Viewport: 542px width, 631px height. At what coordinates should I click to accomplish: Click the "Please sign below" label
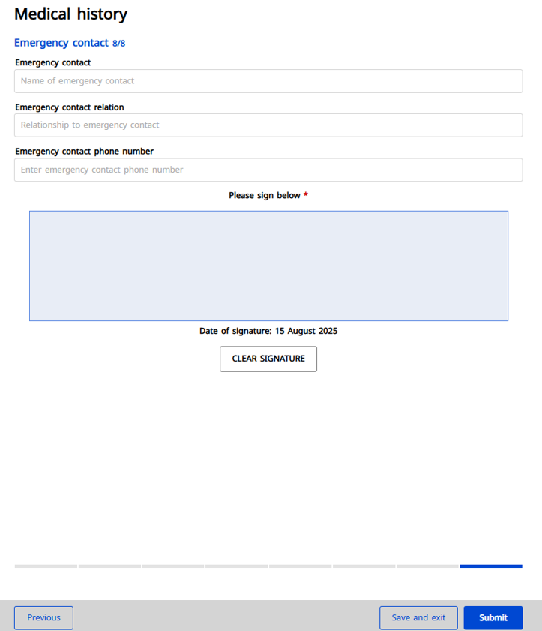pos(265,196)
